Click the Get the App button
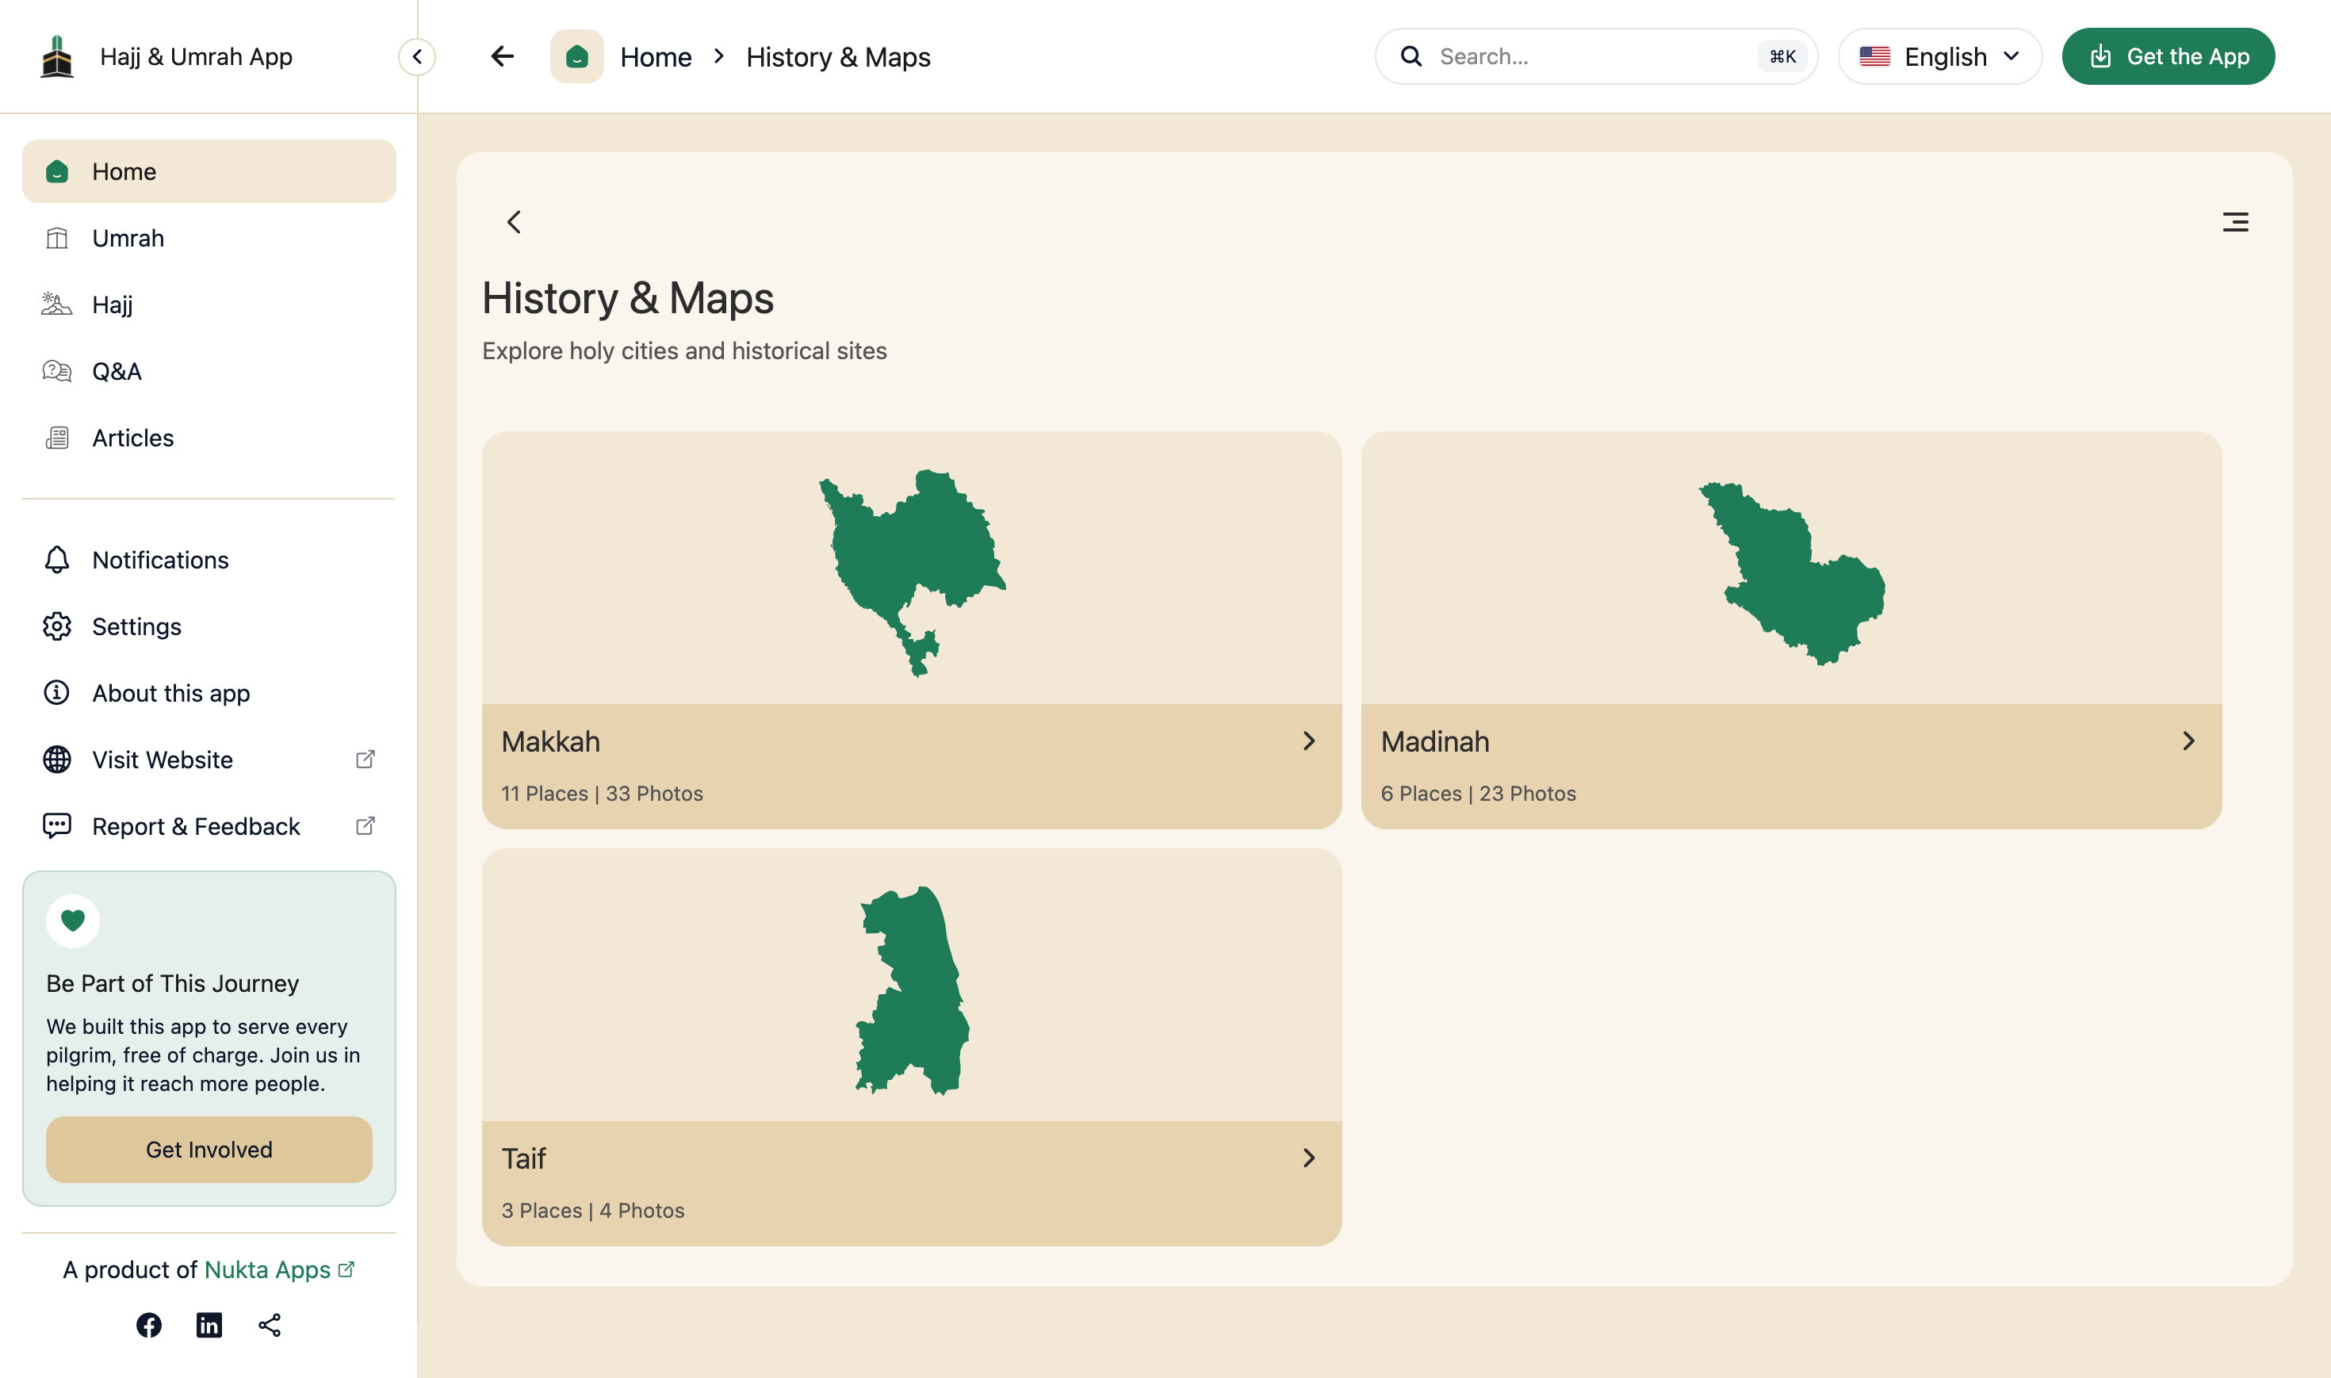2331x1378 pixels. click(x=2168, y=56)
